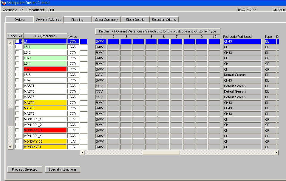Click the Check All button
This screenshot has width=286, height=181.
pyautogui.click(x=15, y=36)
